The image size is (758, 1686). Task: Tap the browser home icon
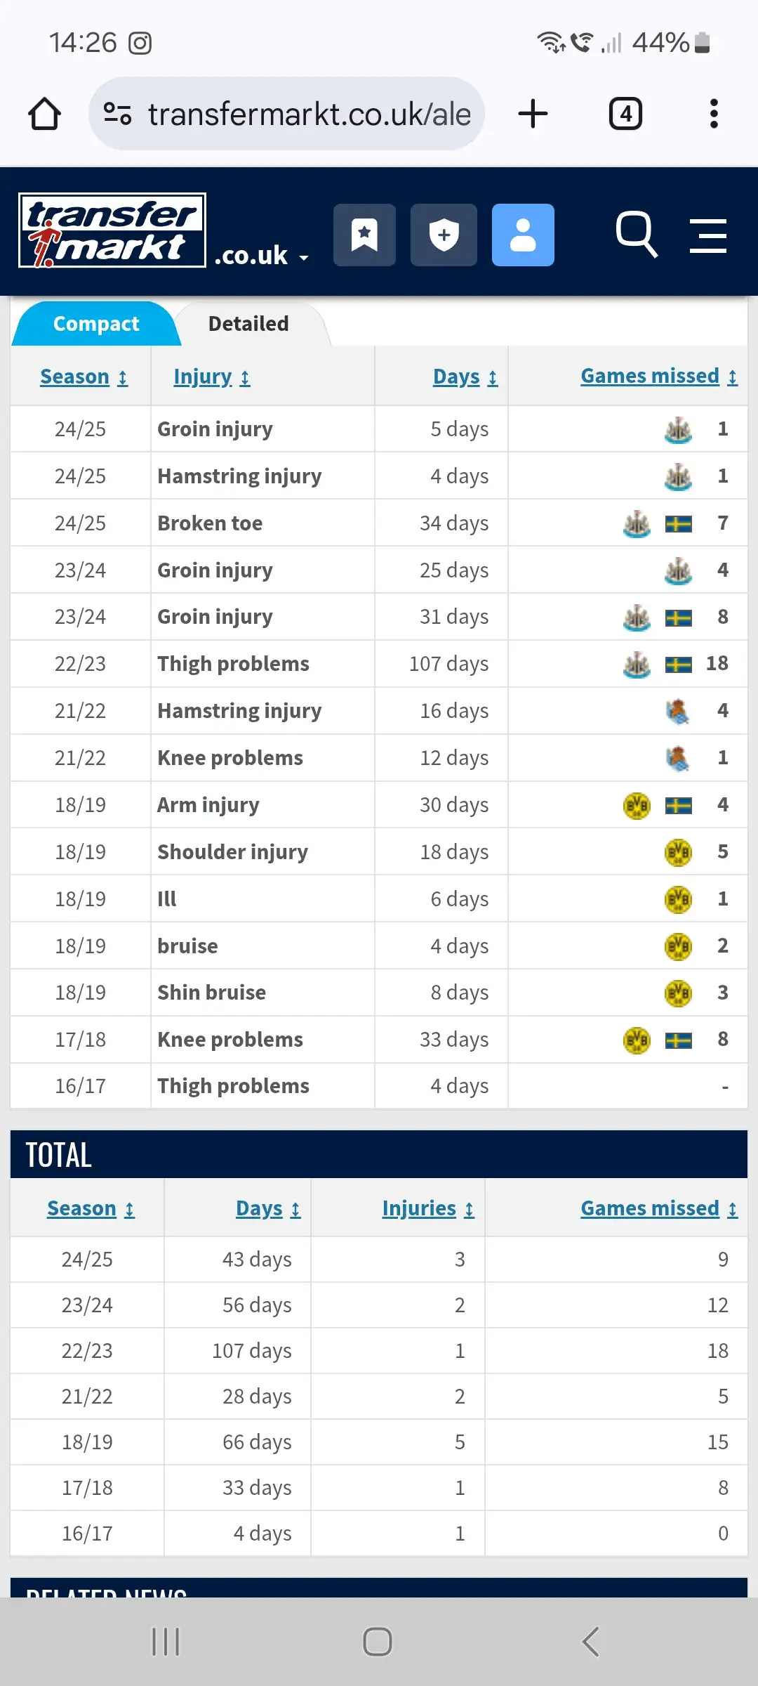[44, 114]
